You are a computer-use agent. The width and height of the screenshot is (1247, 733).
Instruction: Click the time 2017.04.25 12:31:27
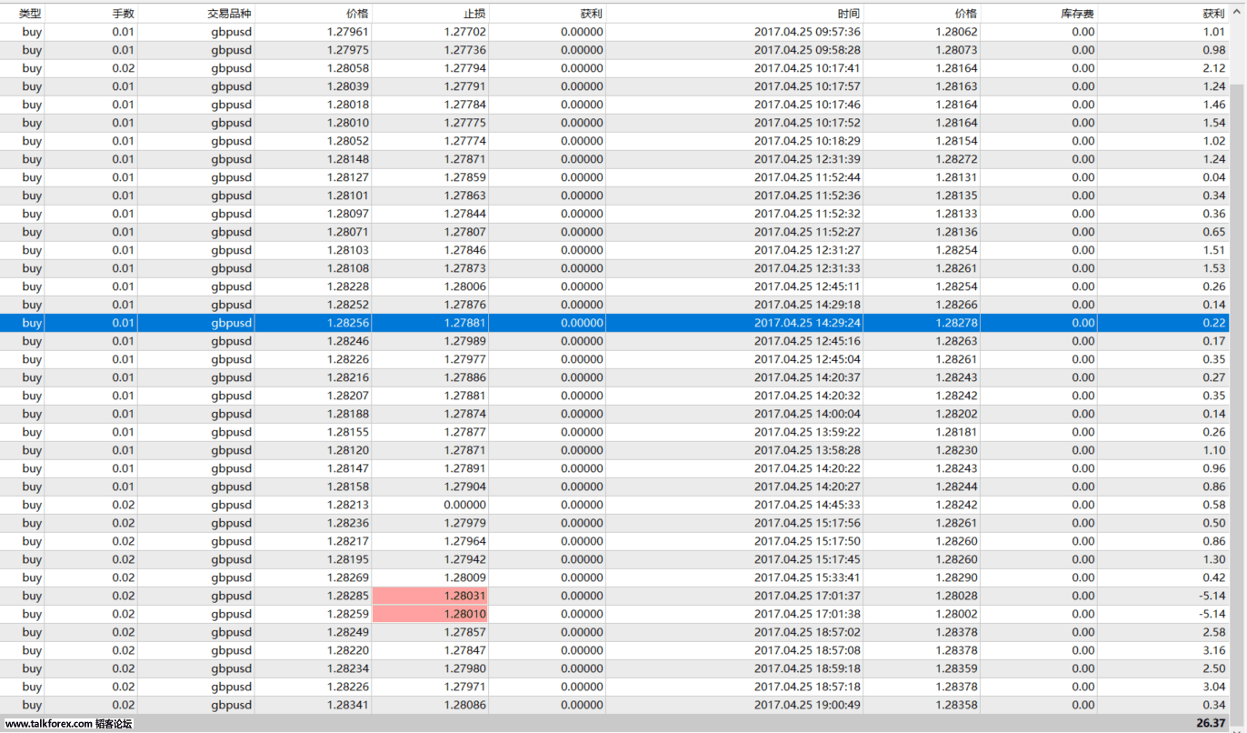[807, 250]
